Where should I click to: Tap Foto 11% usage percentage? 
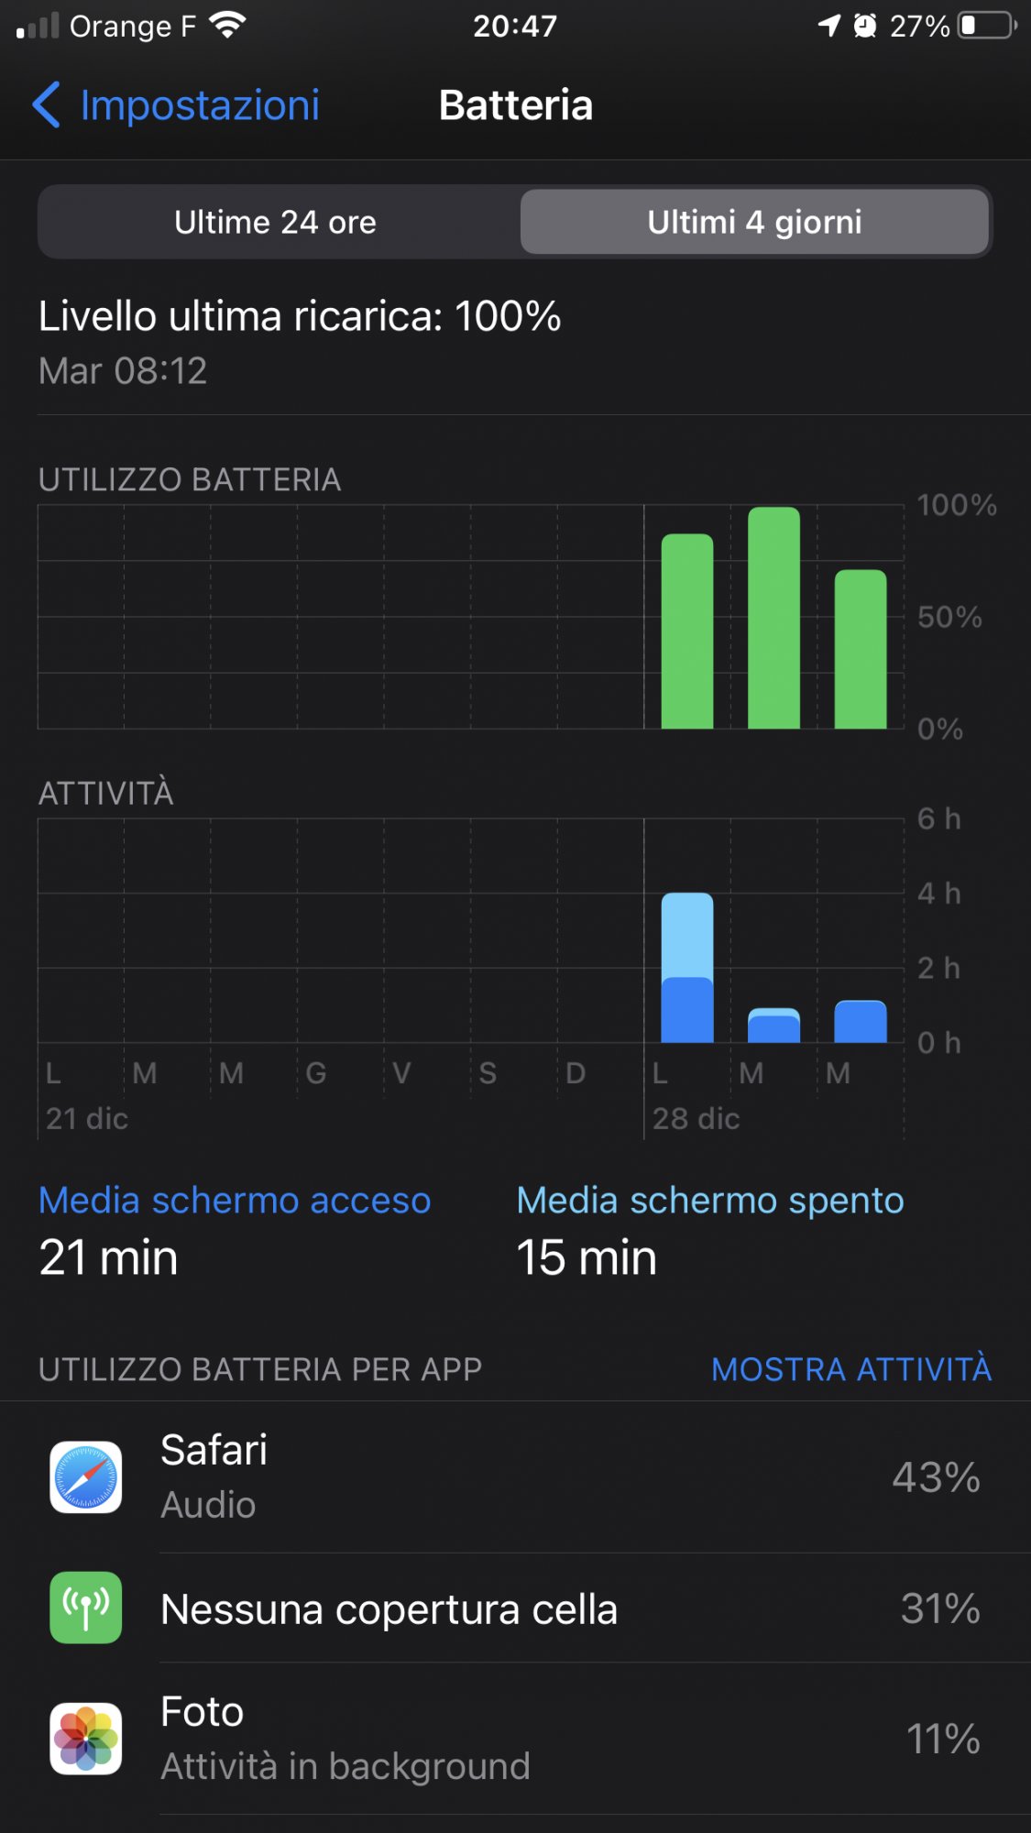pyautogui.click(x=943, y=1739)
